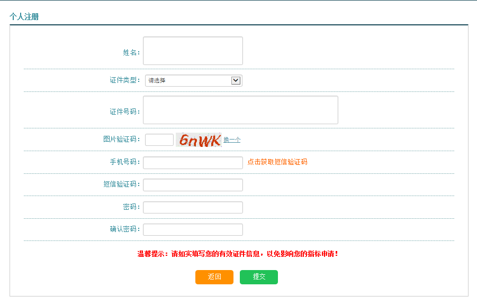This screenshot has height=297, width=477.
Task: Select the 确认密码 confirm password field
Action: coord(193,229)
